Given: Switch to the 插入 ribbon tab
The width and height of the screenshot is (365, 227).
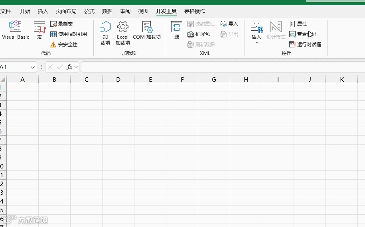Looking at the screenshot, I should [43, 11].
